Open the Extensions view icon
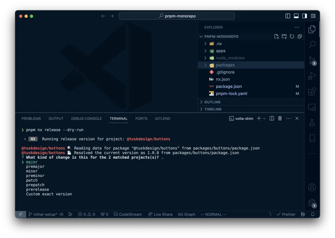Image resolution: width=335 pixels, height=238 pixels. (x=312, y=92)
